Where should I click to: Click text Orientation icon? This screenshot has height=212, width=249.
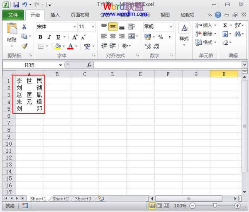pyautogui.click(x=125, y=46)
